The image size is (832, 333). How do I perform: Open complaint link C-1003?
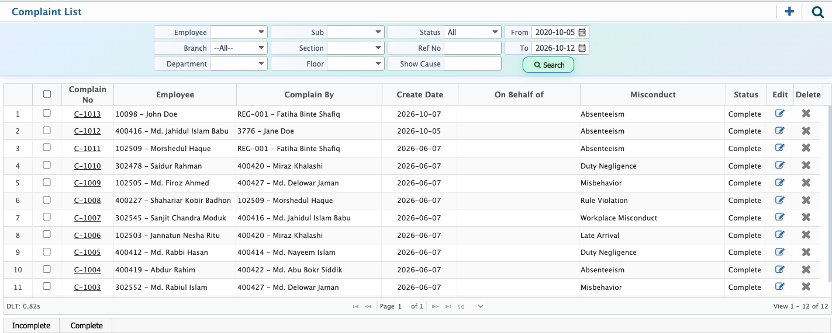87,288
